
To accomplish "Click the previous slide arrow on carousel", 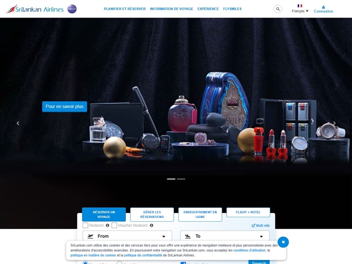I will click(x=18, y=123).
